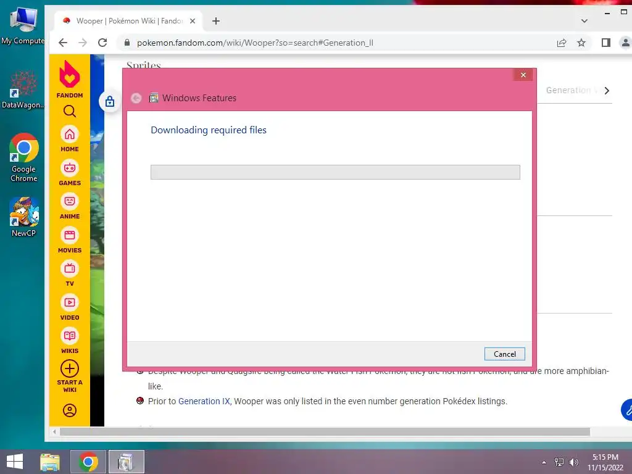Minimize the Chrome window
632x474 pixels.
point(607,13)
